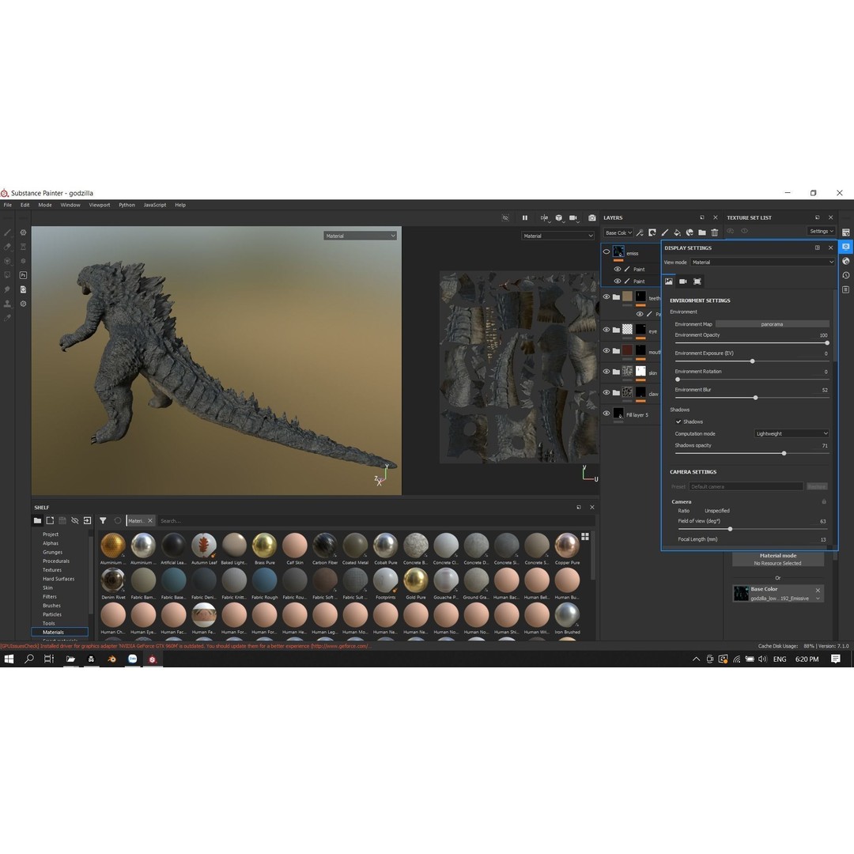Hide Fill layer 5
Image resolution: width=854 pixels, height=854 pixels.
point(606,414)
